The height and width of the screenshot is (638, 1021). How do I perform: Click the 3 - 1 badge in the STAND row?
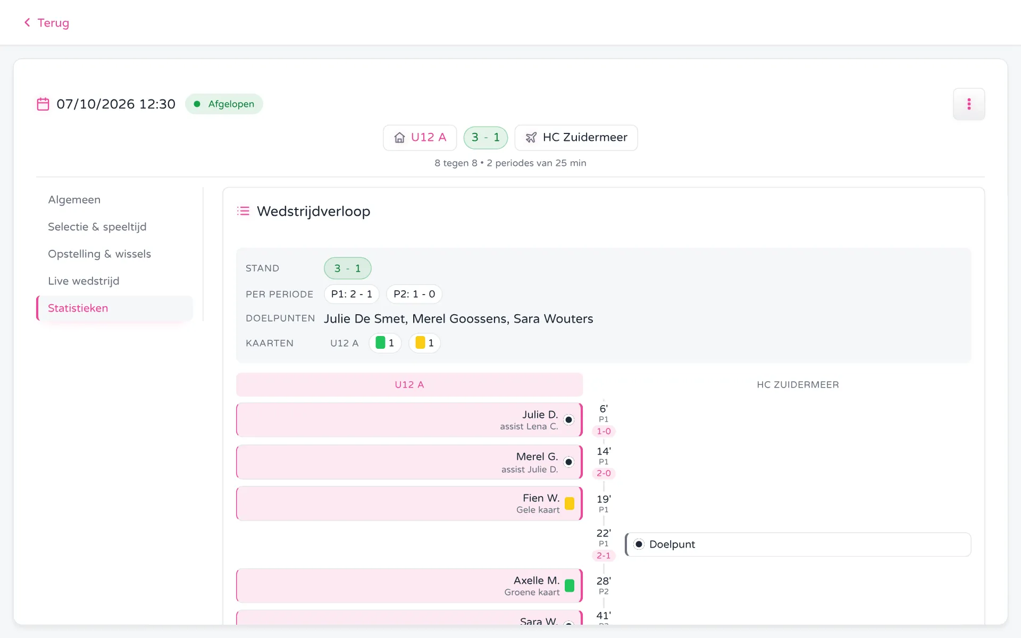pos(348,268)
